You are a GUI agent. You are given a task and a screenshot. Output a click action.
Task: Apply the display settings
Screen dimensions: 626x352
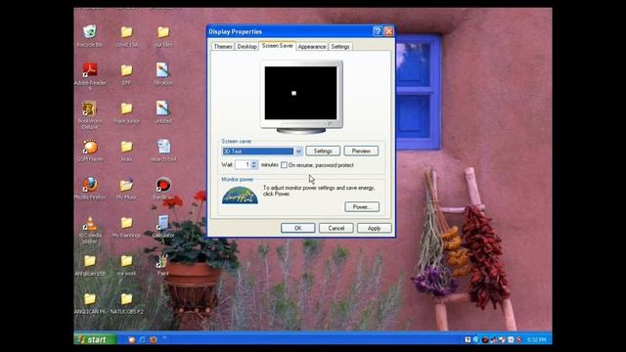[x=374, y=228]
